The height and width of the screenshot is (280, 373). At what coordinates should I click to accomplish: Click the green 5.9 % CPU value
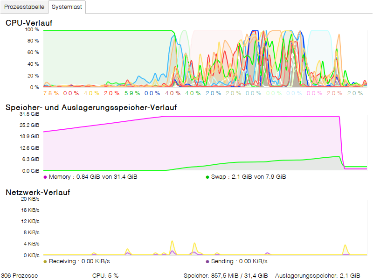pos(132,93)
